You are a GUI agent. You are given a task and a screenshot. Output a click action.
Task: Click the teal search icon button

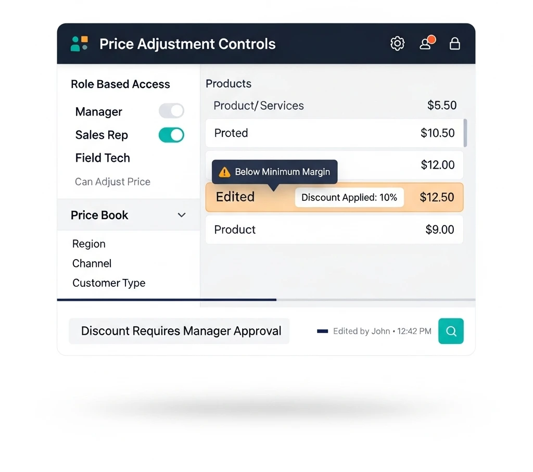pyautogui.click(x=451, y=331)
